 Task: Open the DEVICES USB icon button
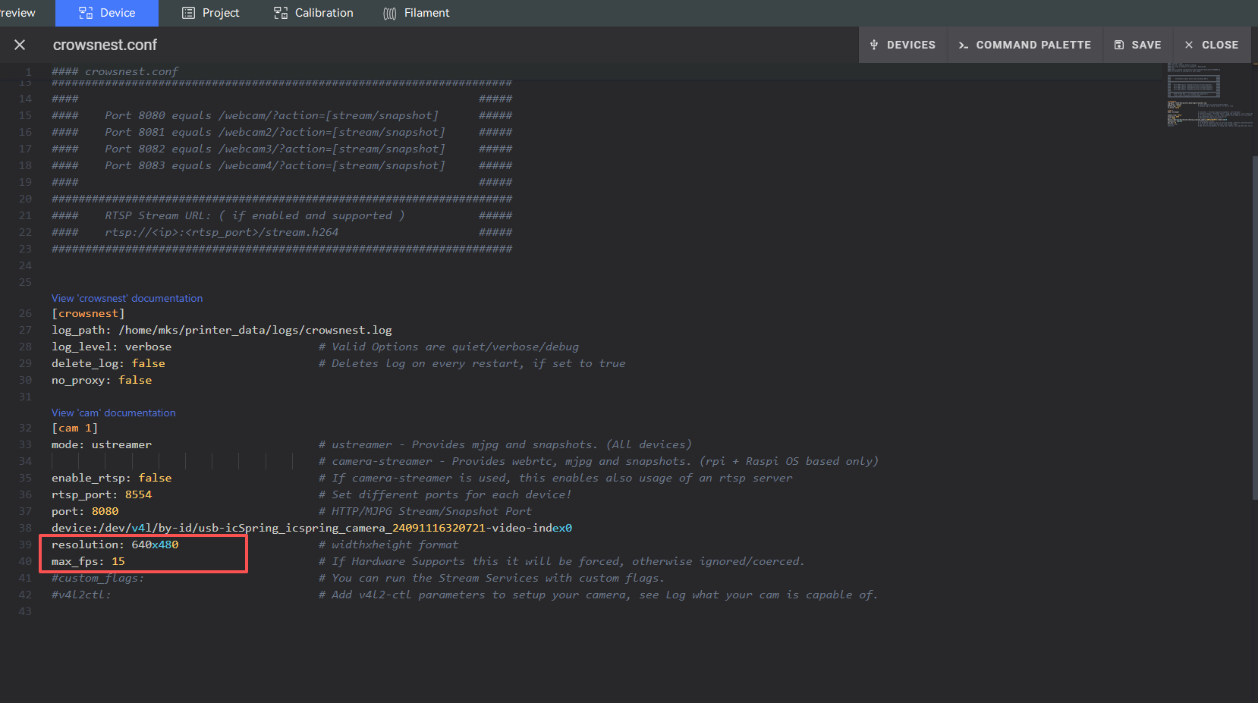click(874, 45)
